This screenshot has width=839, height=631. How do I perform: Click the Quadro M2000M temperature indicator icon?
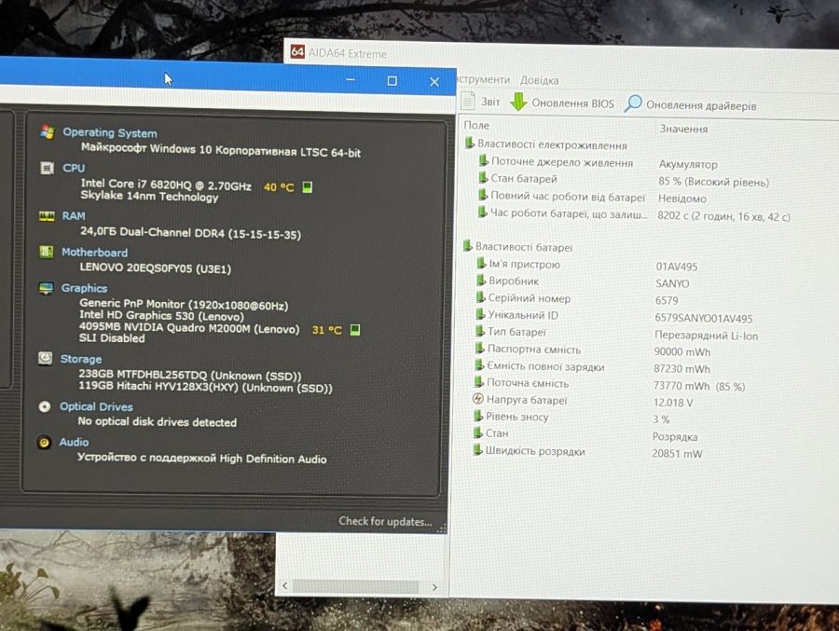point(355,330)
